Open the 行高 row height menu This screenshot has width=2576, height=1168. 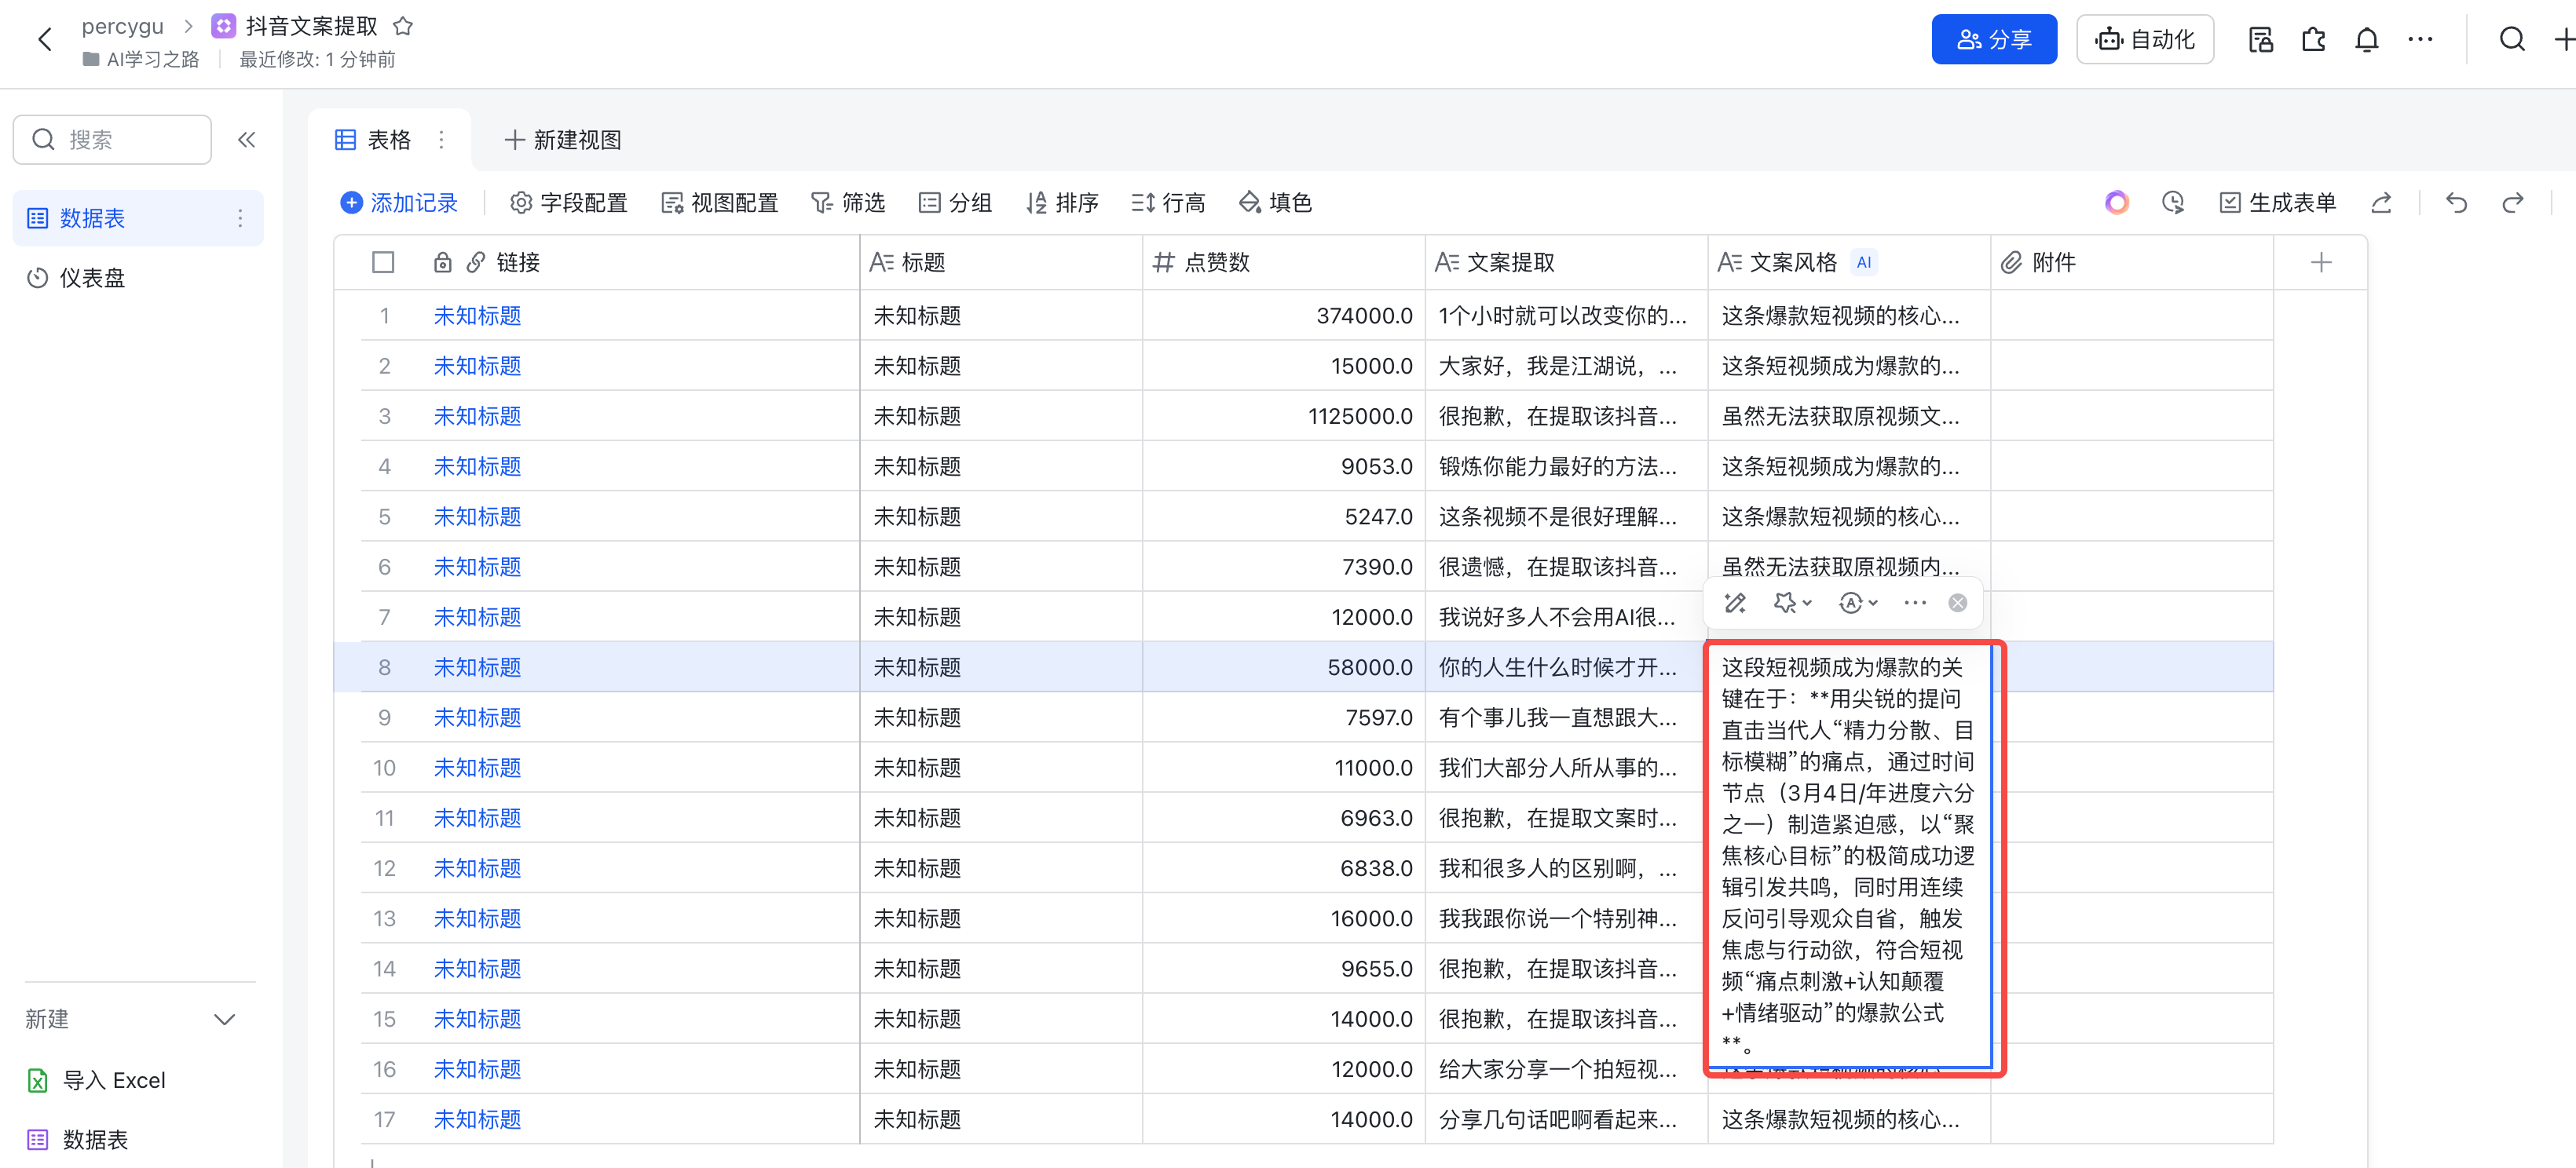1168,203
